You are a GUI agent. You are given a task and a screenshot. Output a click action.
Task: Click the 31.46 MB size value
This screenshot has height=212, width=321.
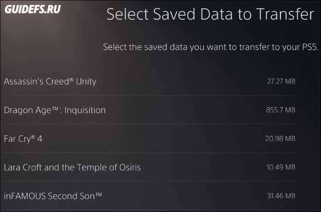click(280, 196)
